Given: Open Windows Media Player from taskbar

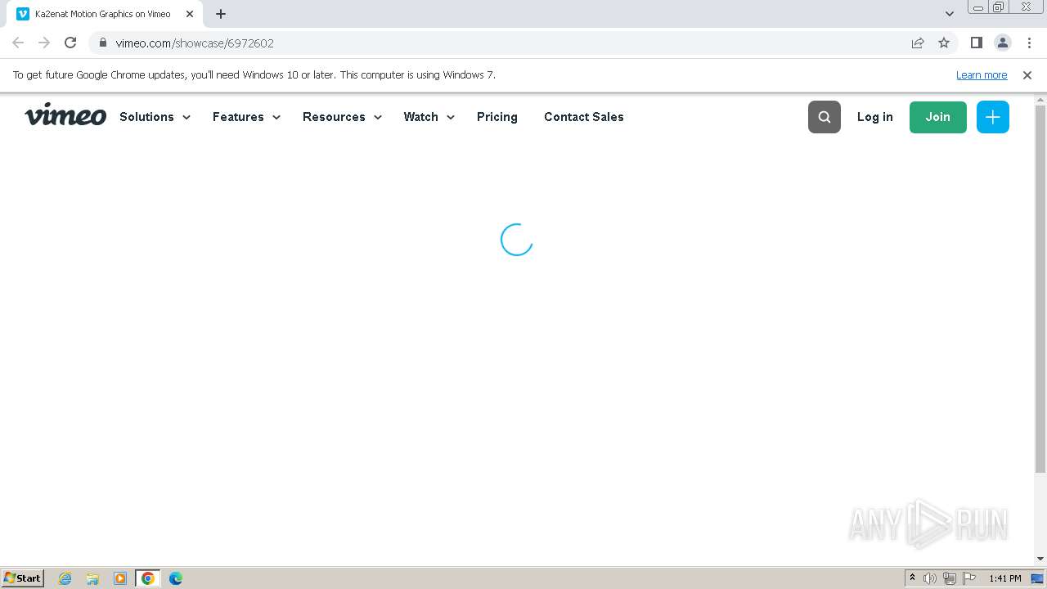Looking at the screenshot, I should pos(120,578).
